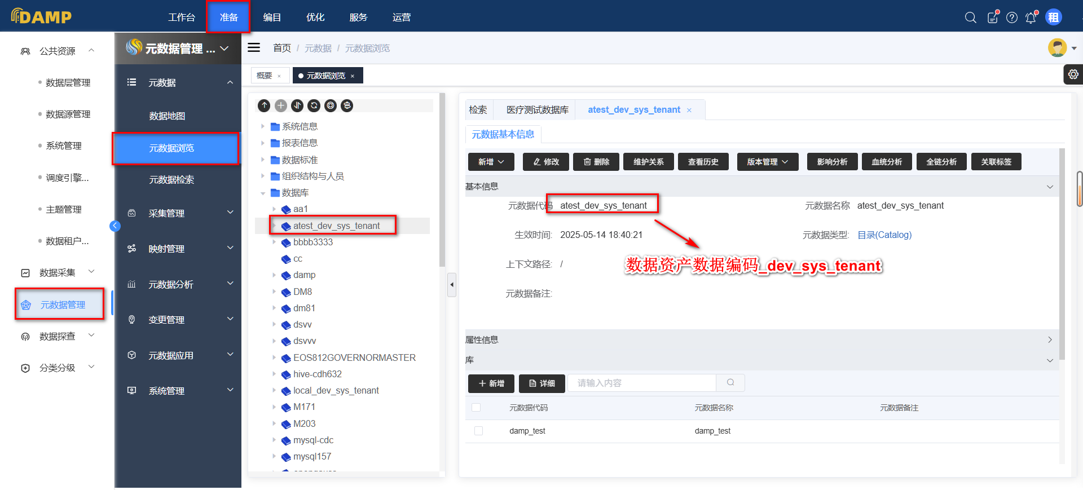Open global search magnifier in top bar
This screenshot has height=490, width=1083.
970,17
